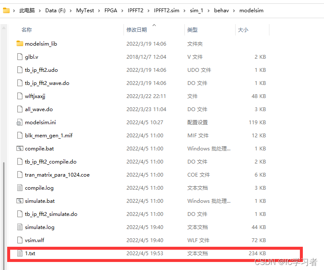Select the compile.bat file name
The image size is (324, 270).
pyautogui.click(x=39, y=148)
